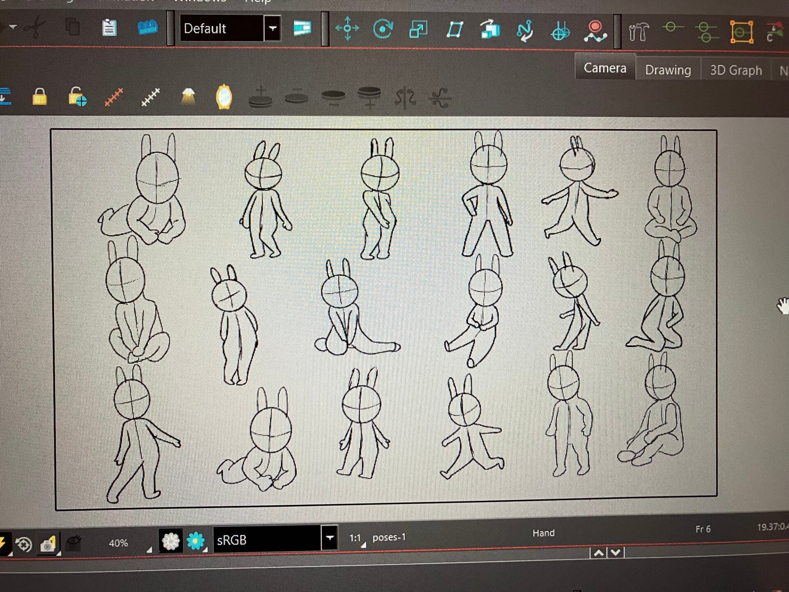789x592 pixels.
Task: Click the hammer and wrench rigging icon
Action: tap(638, 32)
